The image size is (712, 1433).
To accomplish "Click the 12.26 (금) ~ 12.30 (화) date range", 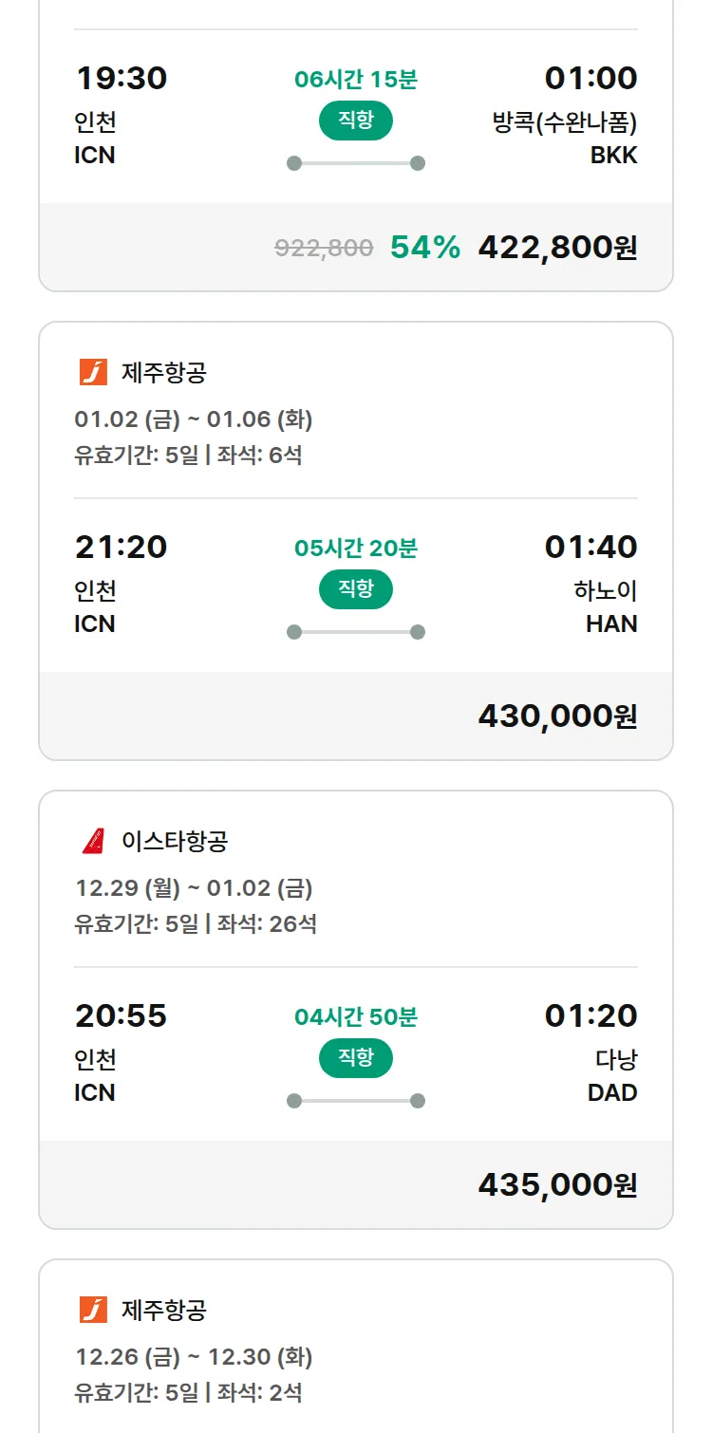I will pos(194,1356).
